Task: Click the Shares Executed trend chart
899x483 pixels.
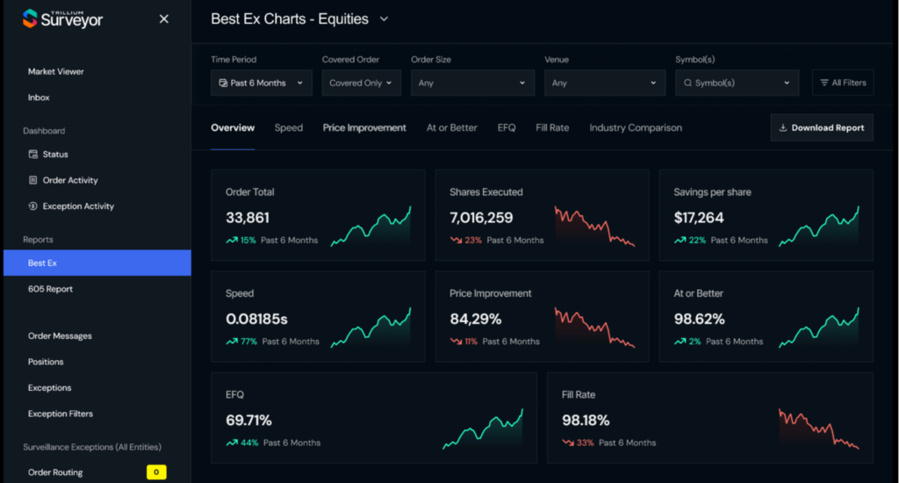Action: [x=594, y=227]
